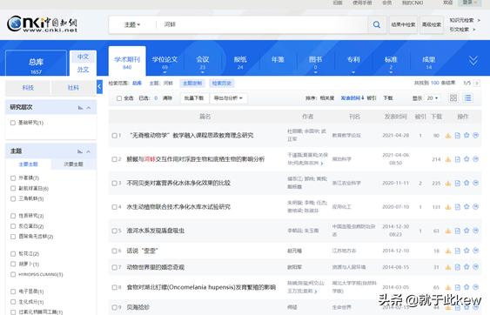This screenshot has height=315, width=490.
Task: Click the search keyword input field
Action: pos(263,24)
